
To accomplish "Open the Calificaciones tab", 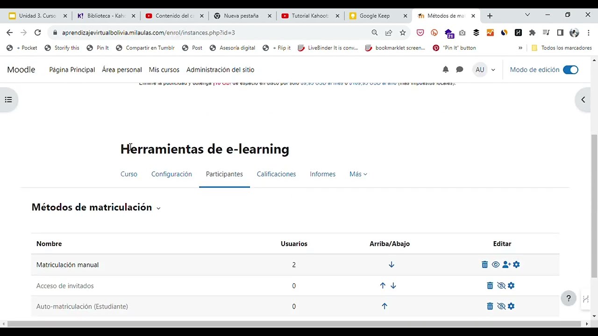I will coord(276,174).
